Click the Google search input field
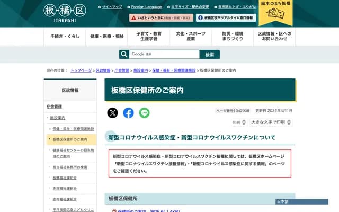The width and height of the screenshot is (339, 212). 164,54
